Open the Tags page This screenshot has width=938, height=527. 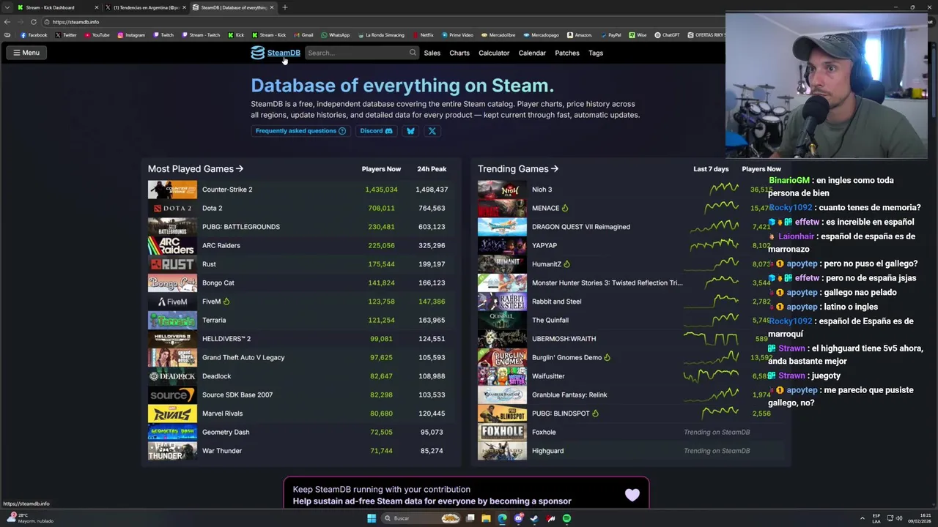point(596,53)
